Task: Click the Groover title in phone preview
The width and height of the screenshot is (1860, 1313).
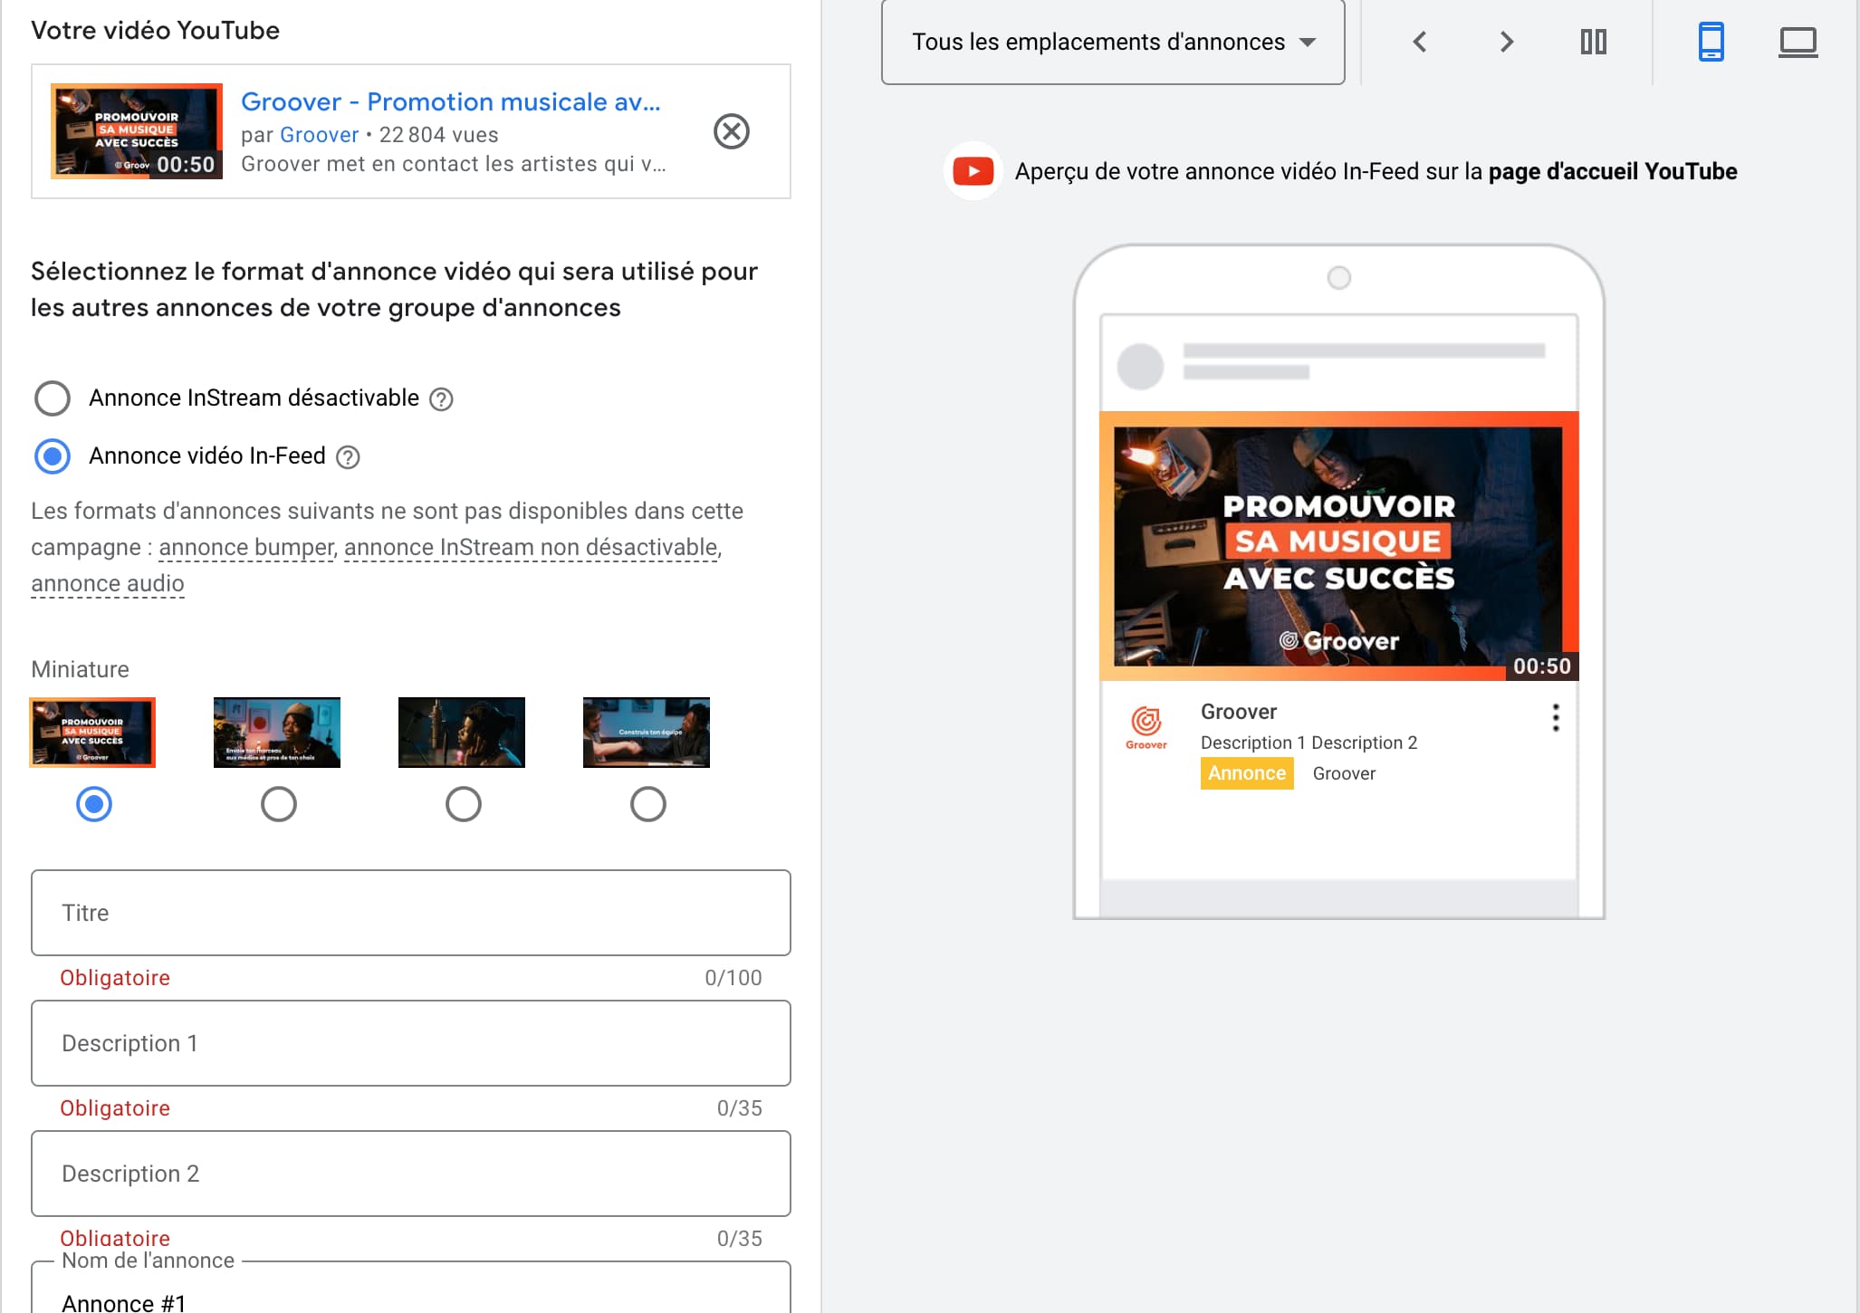Action: point(1239,712)
